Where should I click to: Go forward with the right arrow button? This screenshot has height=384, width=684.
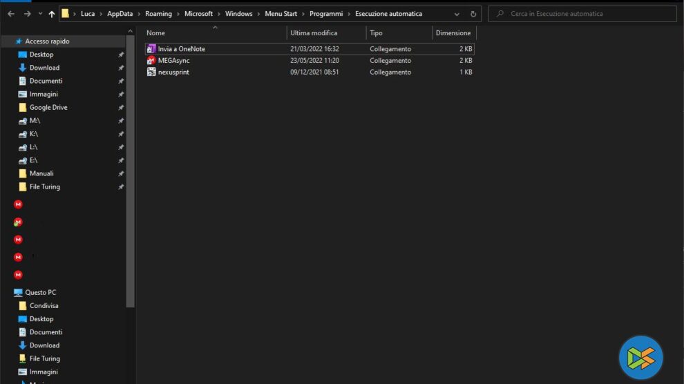(27, 14)
